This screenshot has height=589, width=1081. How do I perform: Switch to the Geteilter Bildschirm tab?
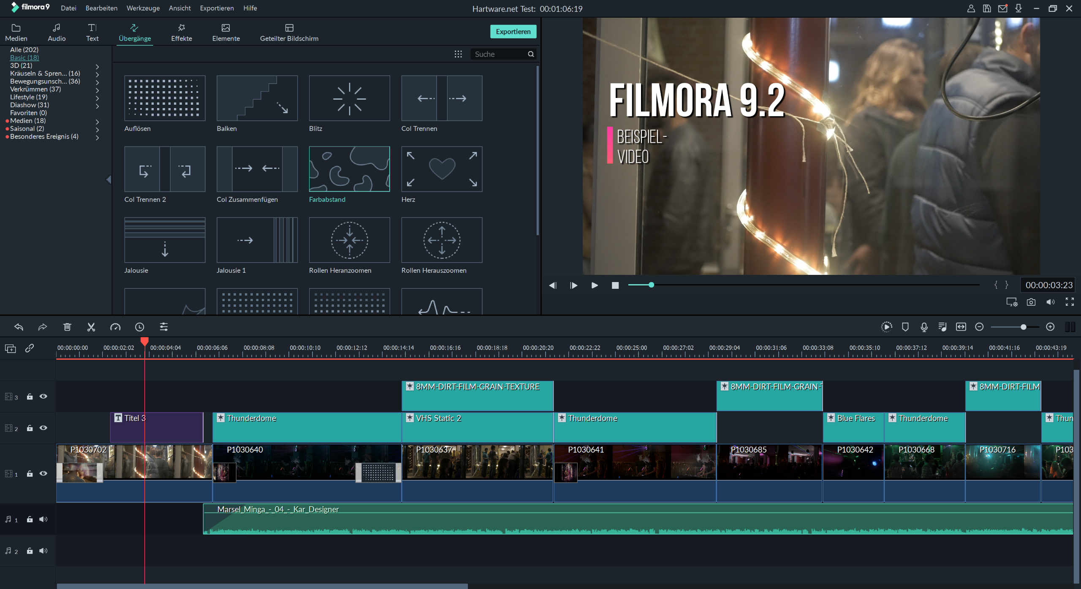point(289,33)
